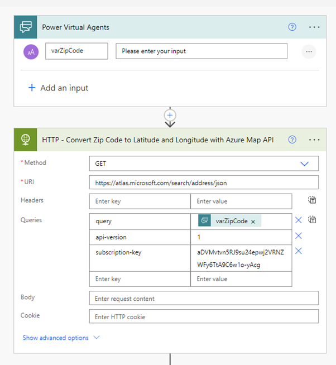Click the Headers Enter key field

[x=140, y=201]
